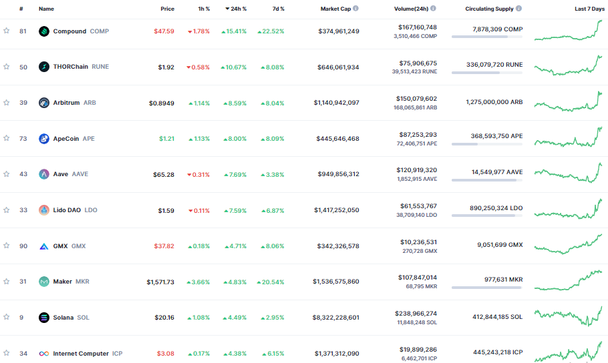This screenshot has width=608, height=363.
Task: Add Compound to watchlist with star
Action: [x=7, y=31]
